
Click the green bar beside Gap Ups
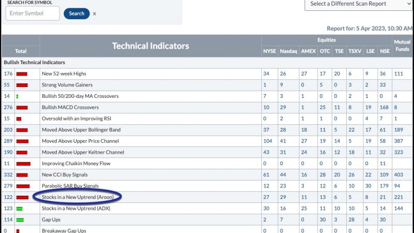[x=20, y=220]
